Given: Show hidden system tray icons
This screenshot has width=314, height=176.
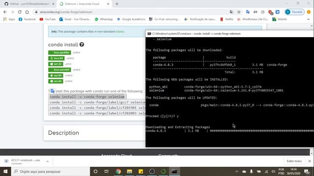Looking at the screenshot, I should (x=236, y=172).
